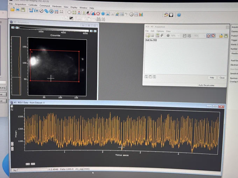This screenshot has height=178, width=238.
Task: Click the black-and-white circle icon near help
Action: pos(171,15)
